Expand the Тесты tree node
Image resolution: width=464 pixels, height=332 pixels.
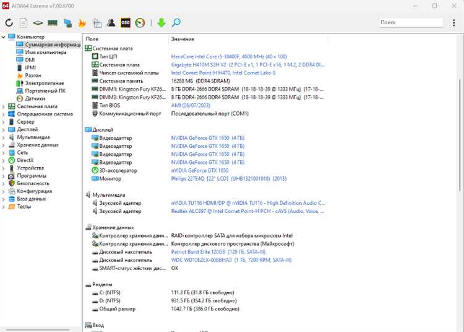(4, 207)
